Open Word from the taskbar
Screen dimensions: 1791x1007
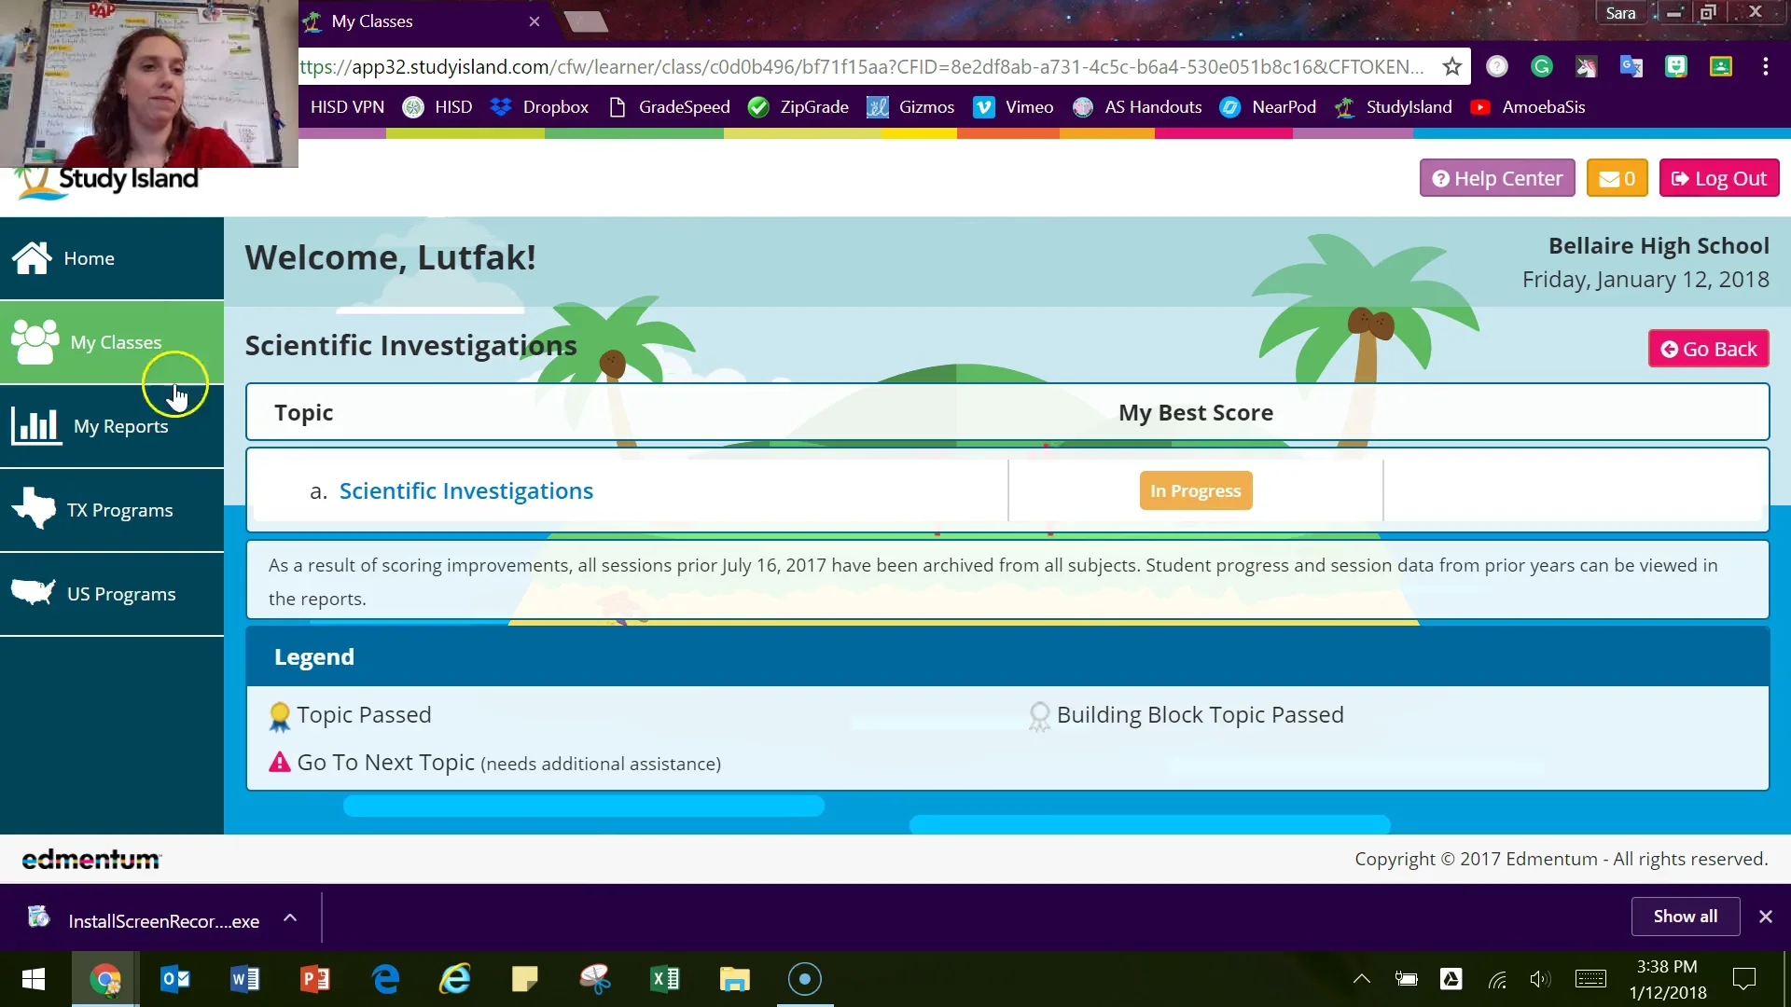click(x=245, y=979)
